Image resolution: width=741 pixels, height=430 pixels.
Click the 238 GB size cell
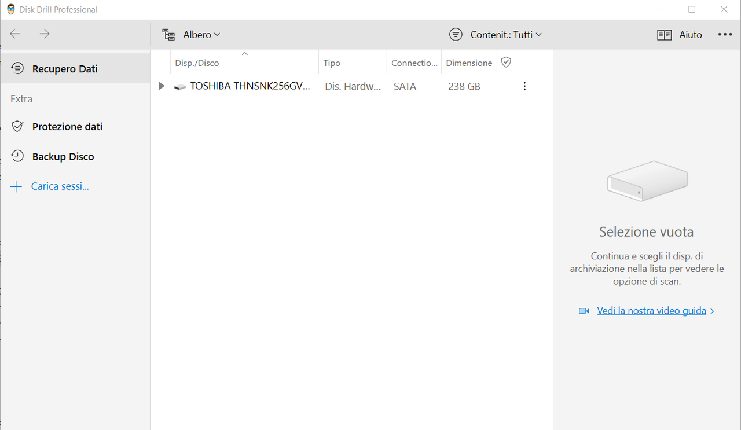pos(464,86)
